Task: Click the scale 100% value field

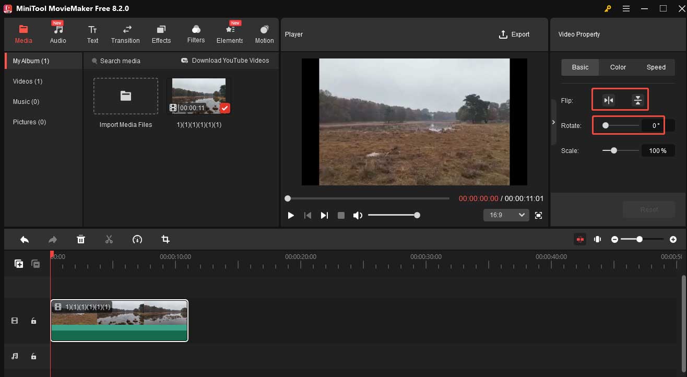Action: (658, 150)
